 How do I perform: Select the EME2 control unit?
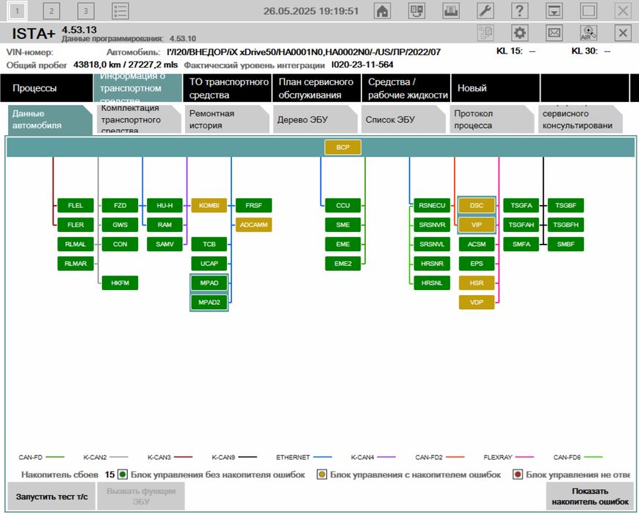coord(343,263)
